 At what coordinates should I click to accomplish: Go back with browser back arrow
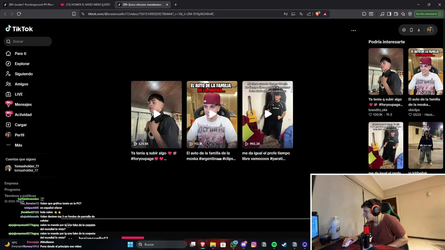(x=5, y=14)
